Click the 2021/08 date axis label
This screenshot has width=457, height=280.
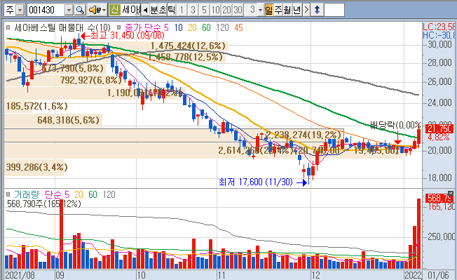point(20,275)
